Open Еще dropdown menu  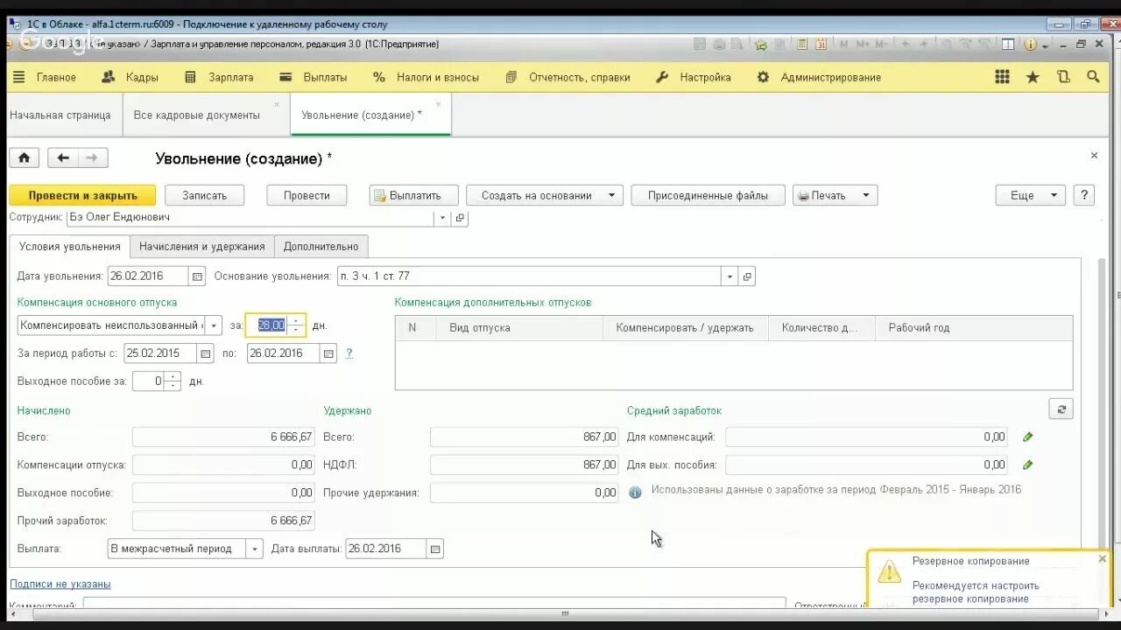[1031, 195]
